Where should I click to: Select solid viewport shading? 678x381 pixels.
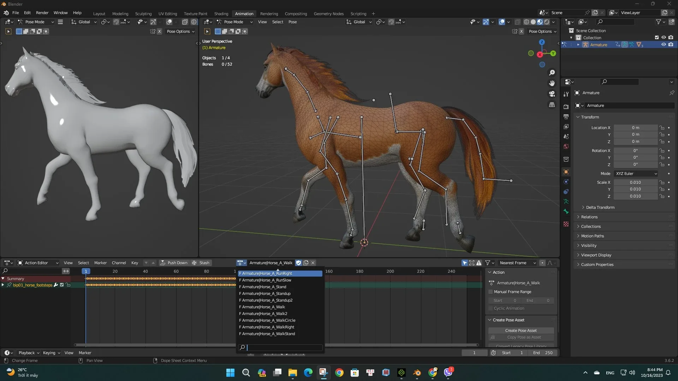(x=533, y=22)
